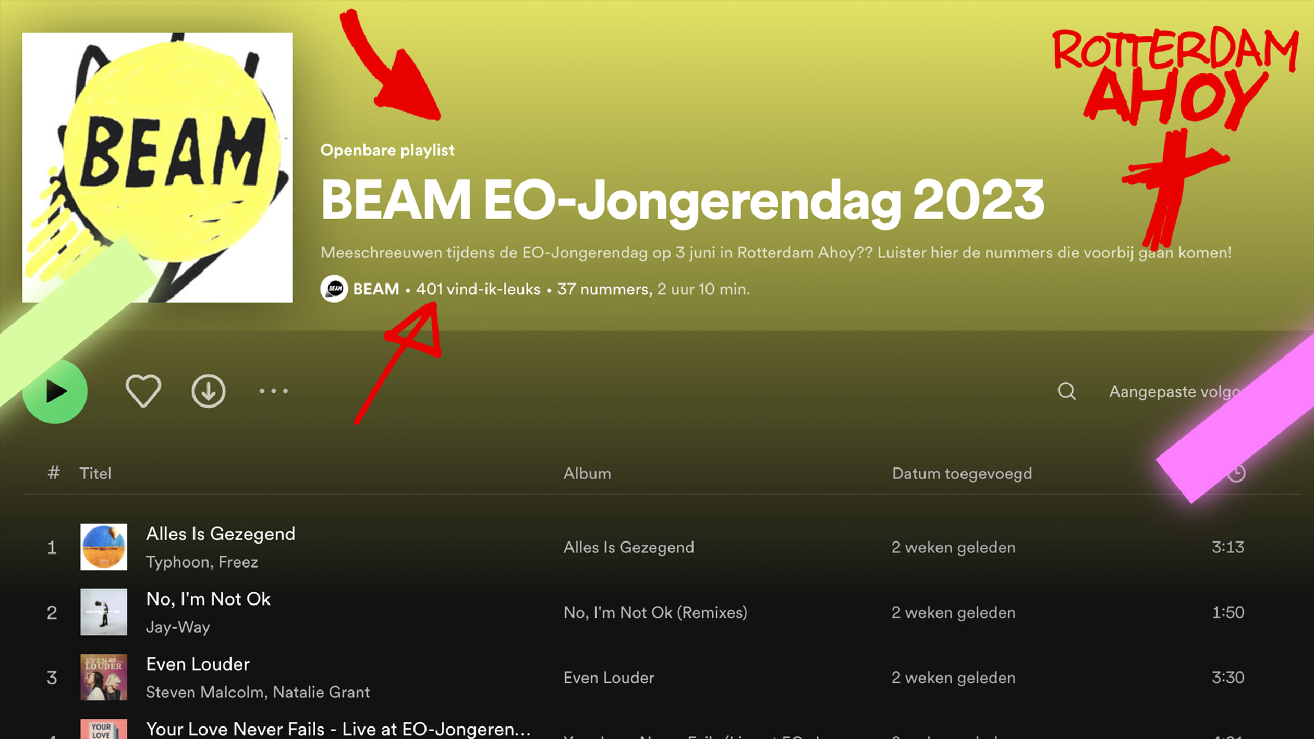Download the playlist with the arrow icon
Screen dimensions: 1314x739
(208, 391)
